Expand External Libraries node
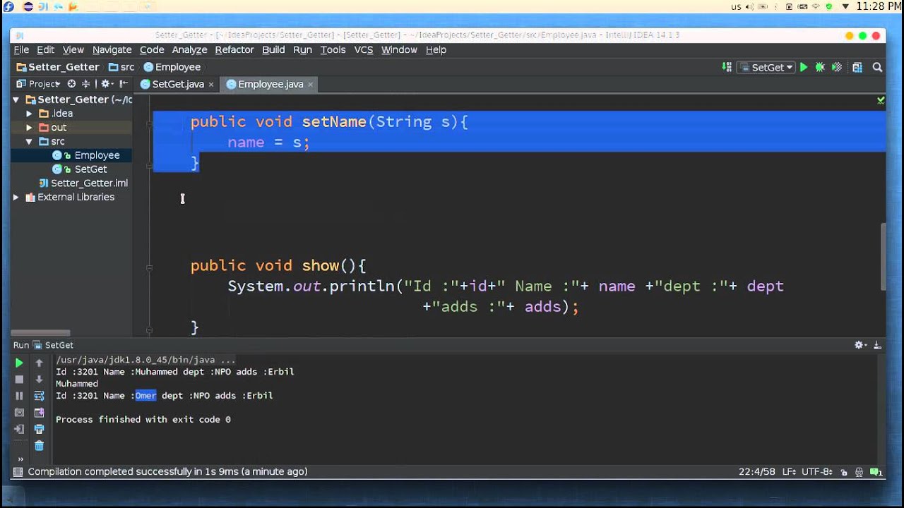This screenshot has height=508, width=904. click(x=16, y=198)
